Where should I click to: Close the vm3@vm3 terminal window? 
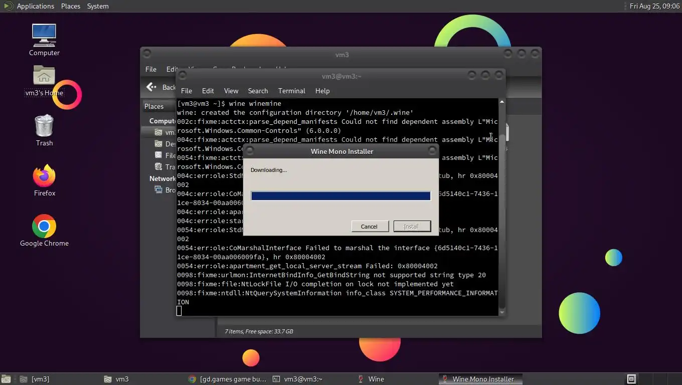[x=498, y=75]
